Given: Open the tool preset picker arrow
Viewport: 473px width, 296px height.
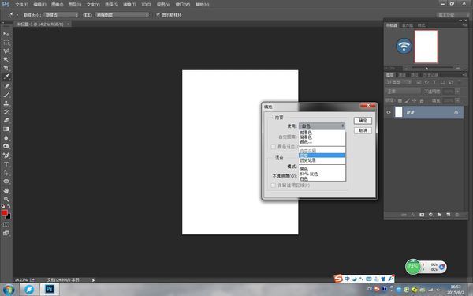Looking at the screenshot, I should [17, 15].
